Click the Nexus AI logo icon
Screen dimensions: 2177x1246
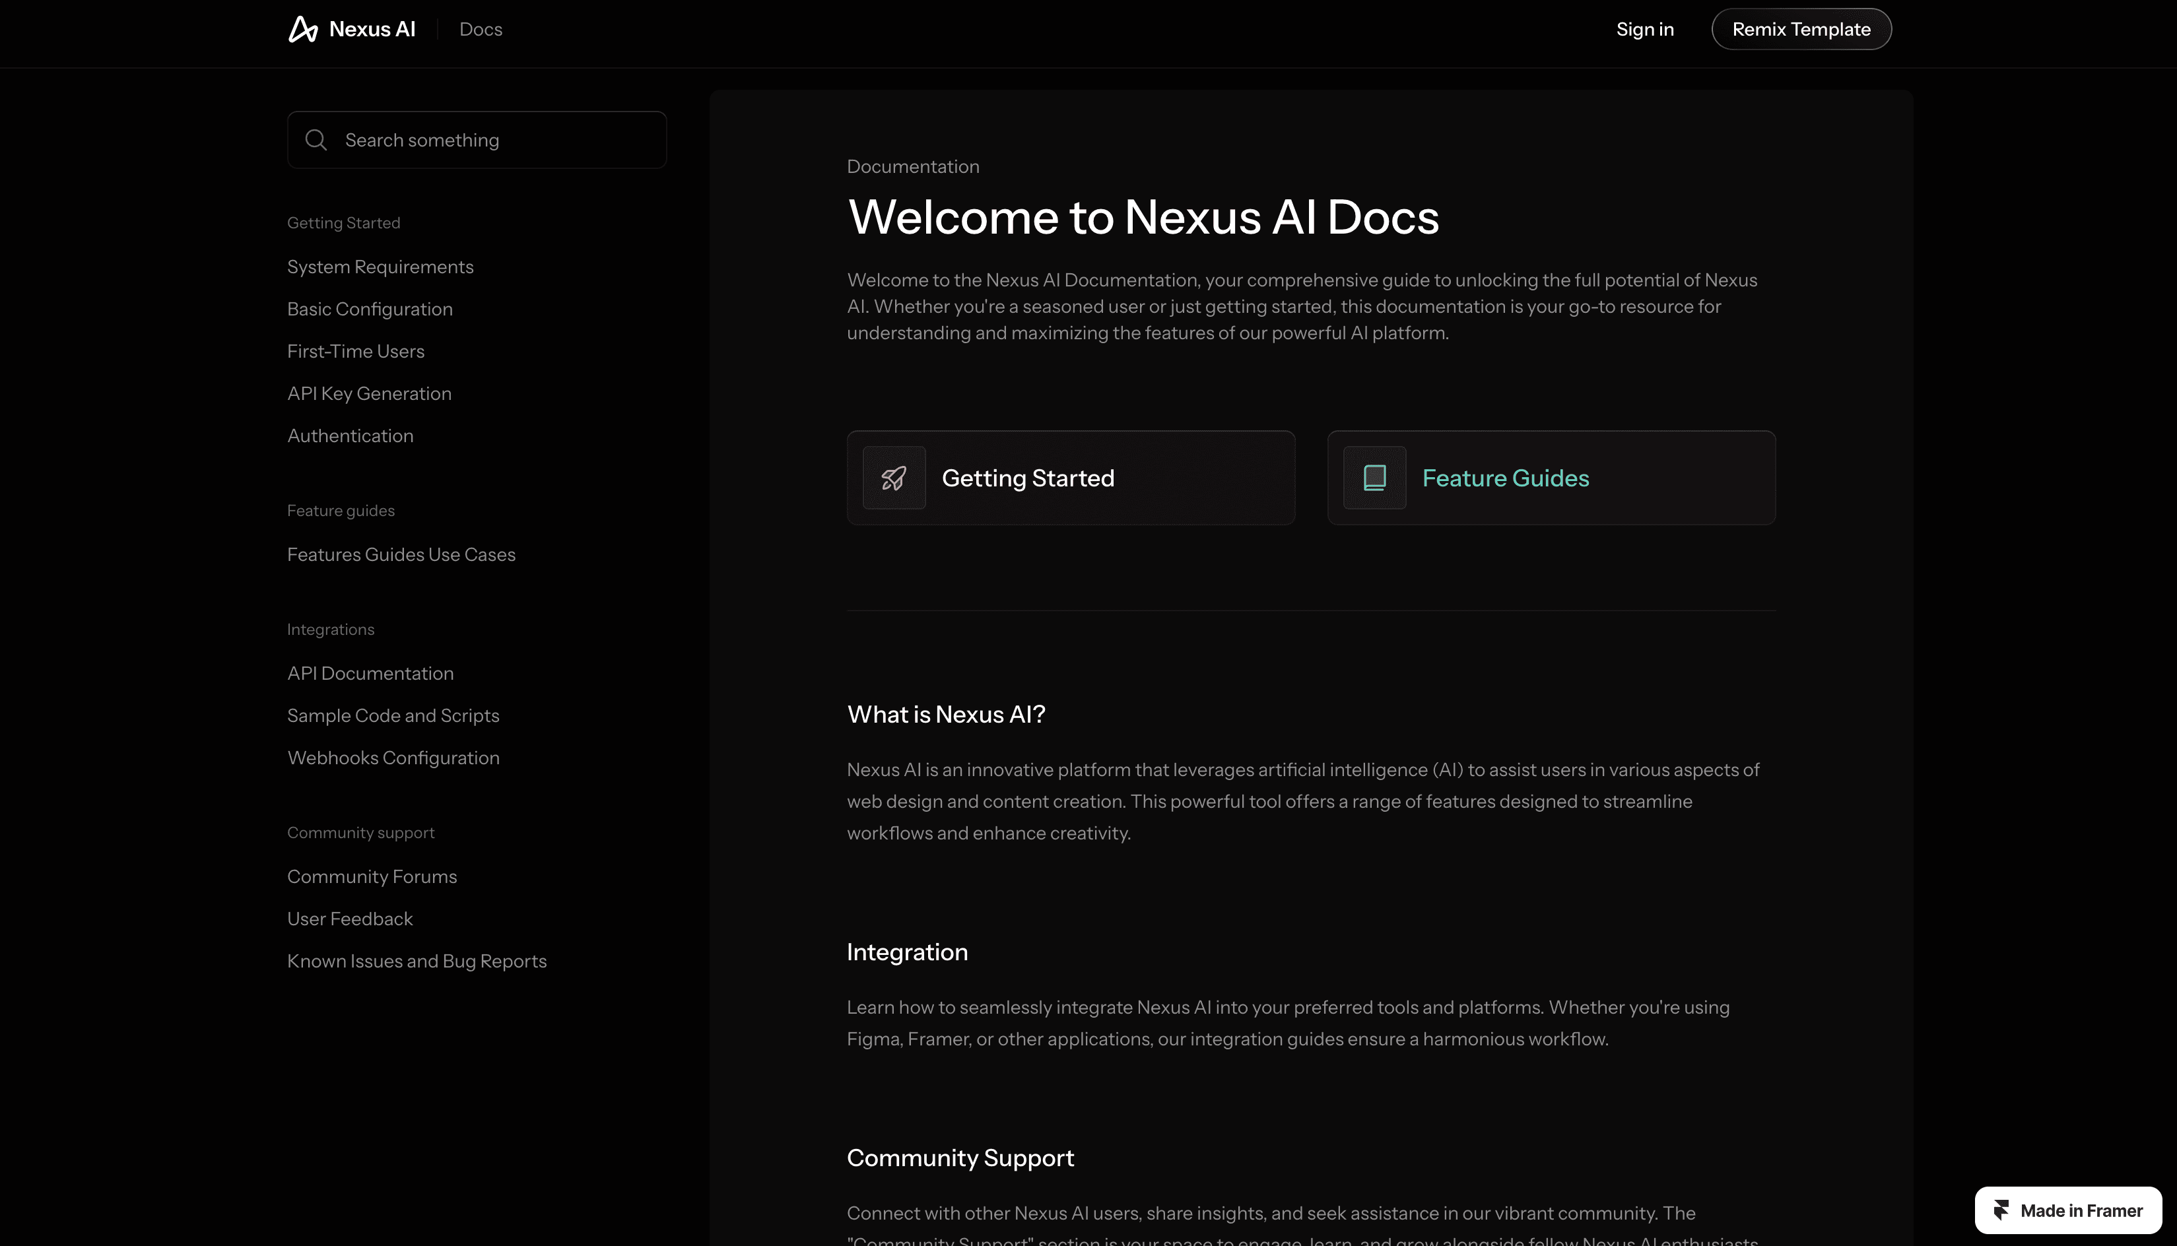(303, 29)
